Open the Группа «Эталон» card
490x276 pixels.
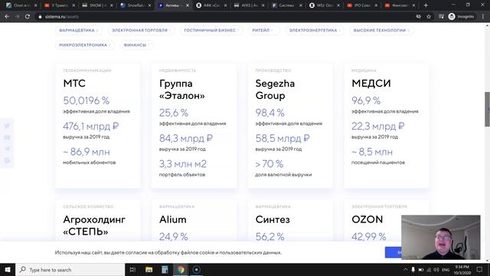pos(194,126)
